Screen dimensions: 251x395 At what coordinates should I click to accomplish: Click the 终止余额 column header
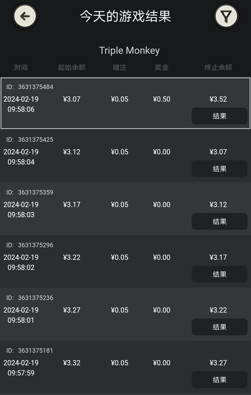218,67
